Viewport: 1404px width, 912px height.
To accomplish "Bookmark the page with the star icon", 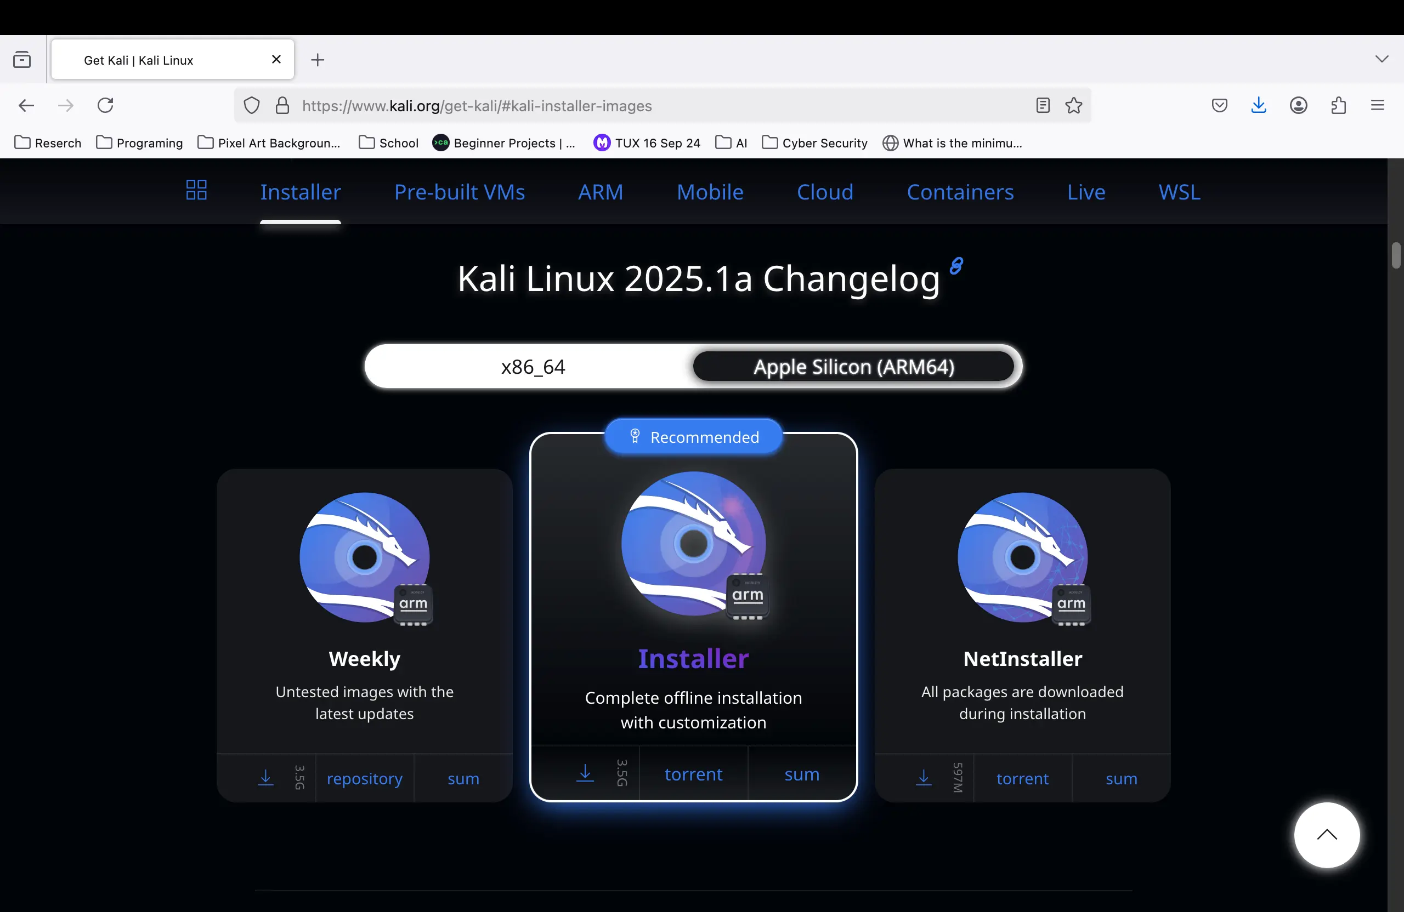I will (1073, 105).
